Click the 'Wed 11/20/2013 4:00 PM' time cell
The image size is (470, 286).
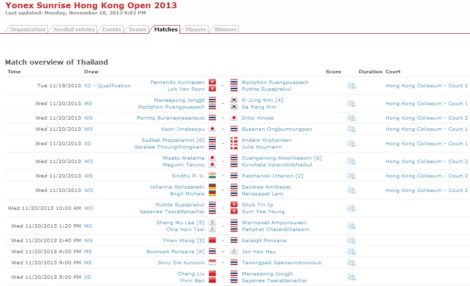click(46, 252)
